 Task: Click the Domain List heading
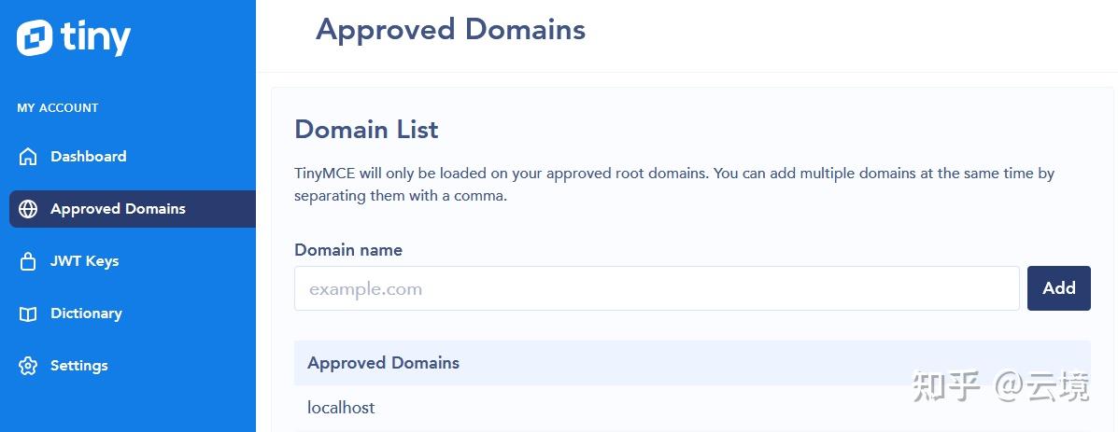pyautogui.click(x=366, y=130)
